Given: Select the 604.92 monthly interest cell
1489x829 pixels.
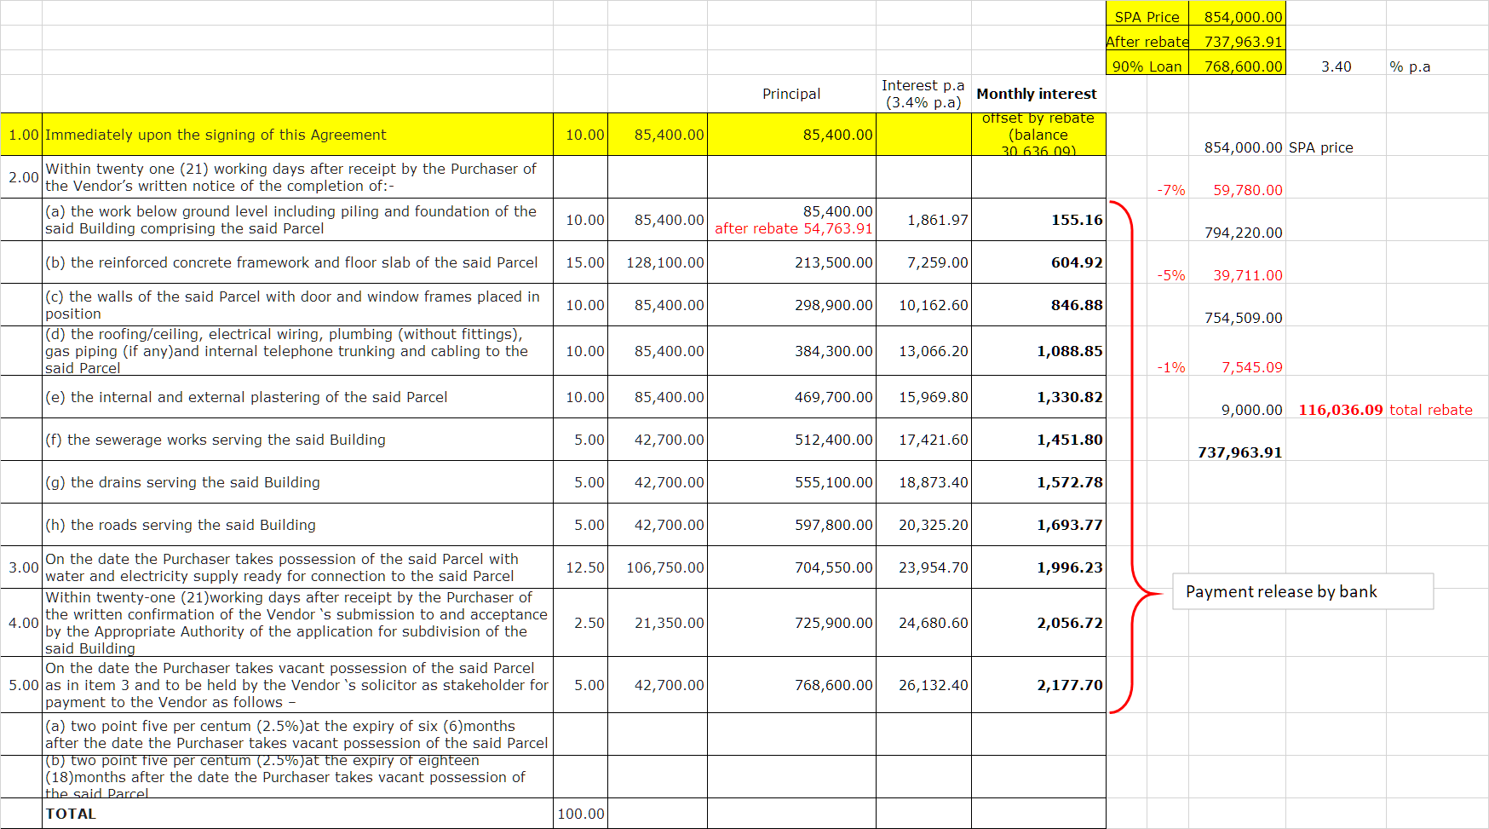Looking at the screenshot, I should click(x=1038, y=262).
